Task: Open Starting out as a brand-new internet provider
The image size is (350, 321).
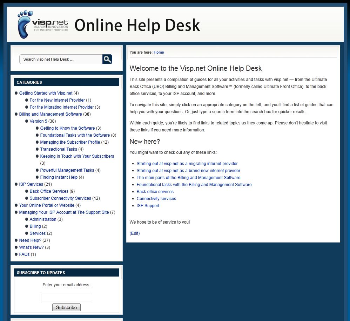Action: pyautogui.click(x=188, y=171)
